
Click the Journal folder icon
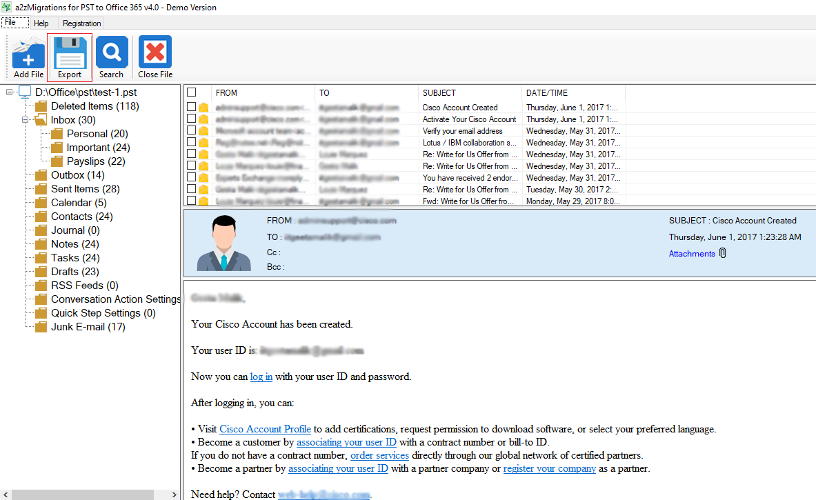coord(41,230)
